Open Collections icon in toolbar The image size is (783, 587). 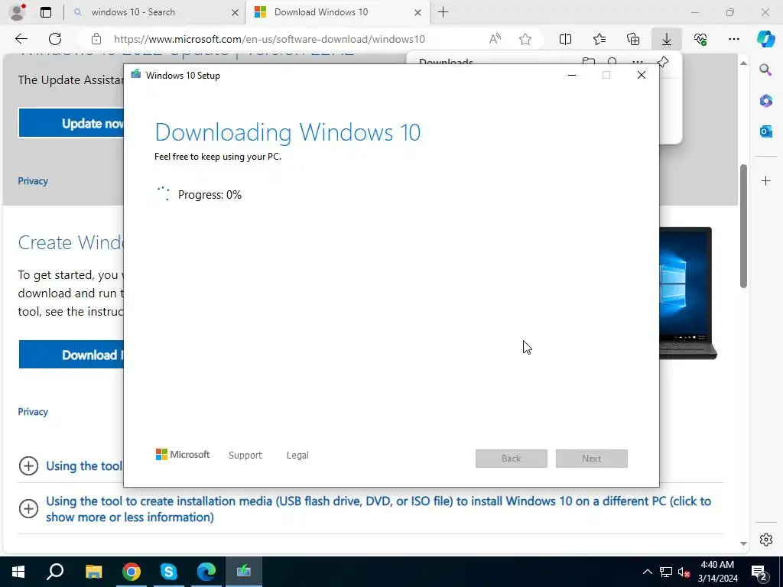point(633,39)
